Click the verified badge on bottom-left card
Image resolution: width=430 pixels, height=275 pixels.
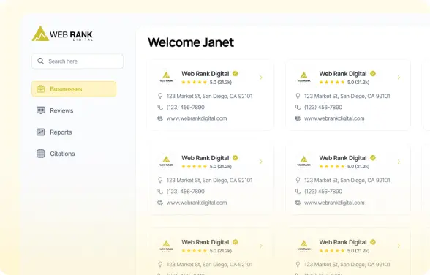click(x=235, y=242)
